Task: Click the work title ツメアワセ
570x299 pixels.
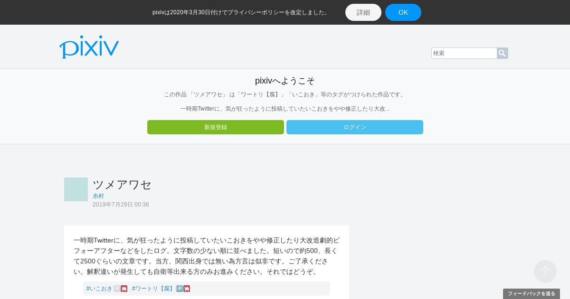Action: point(122,184)
